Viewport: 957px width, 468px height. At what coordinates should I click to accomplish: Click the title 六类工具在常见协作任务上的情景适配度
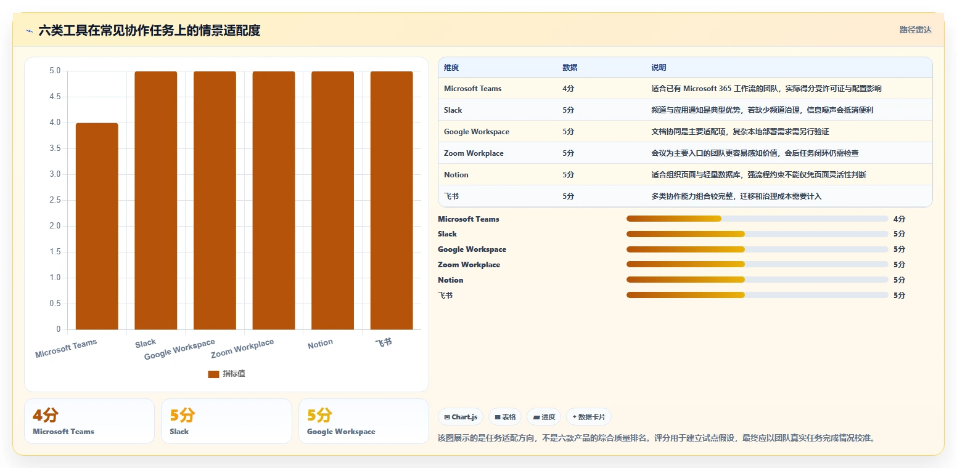coord(149,30)
